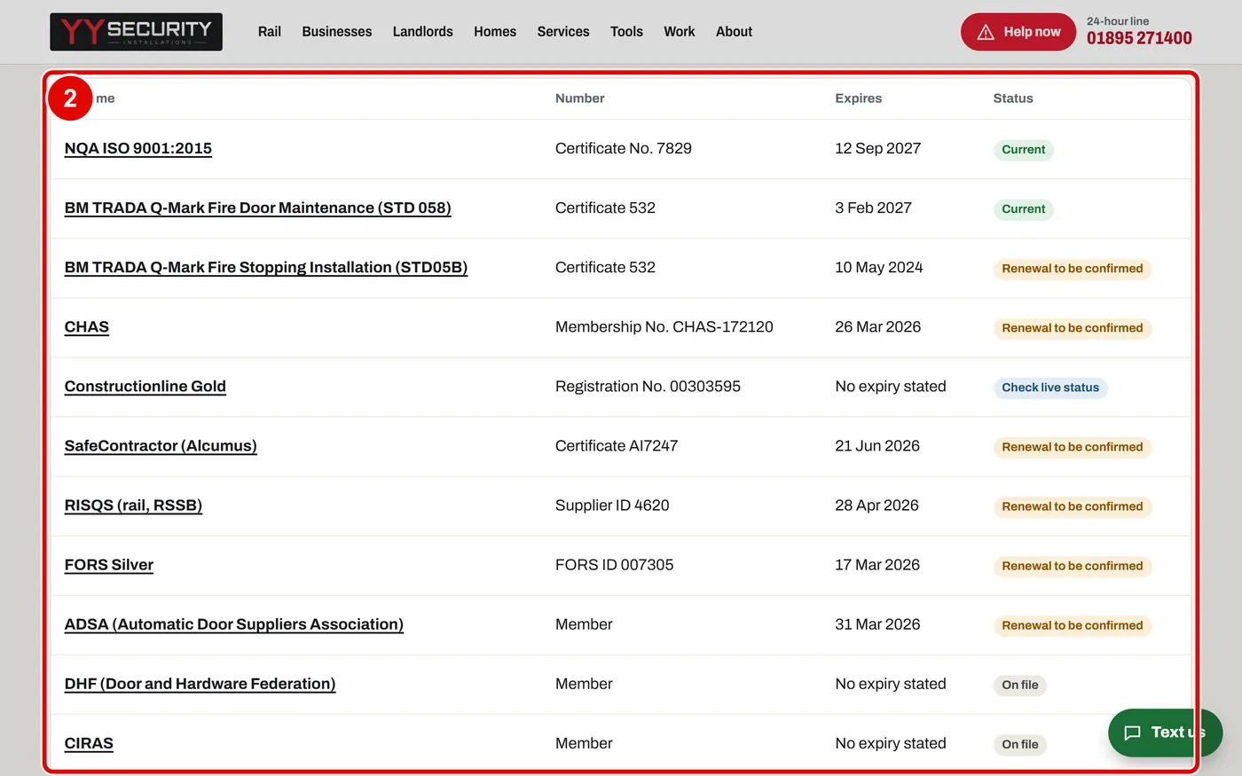Click the 31 Mar 2026 expiry date
The width and height of the screenshot is (1242, 776).
point(877,624)
